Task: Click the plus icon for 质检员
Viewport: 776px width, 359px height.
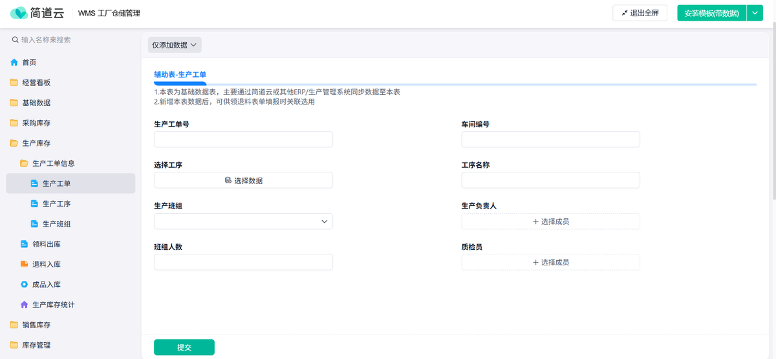Action: pos(535,262)
